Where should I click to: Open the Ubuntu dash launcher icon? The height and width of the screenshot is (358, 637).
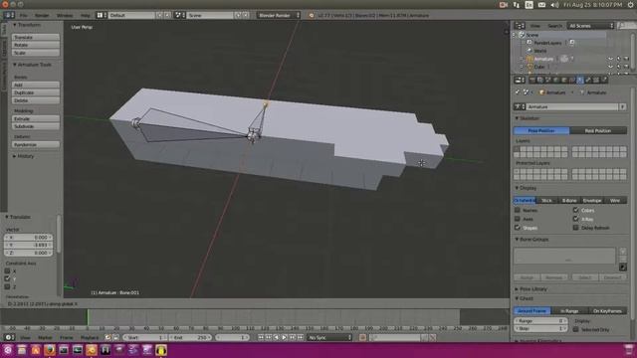coord(8,350)
